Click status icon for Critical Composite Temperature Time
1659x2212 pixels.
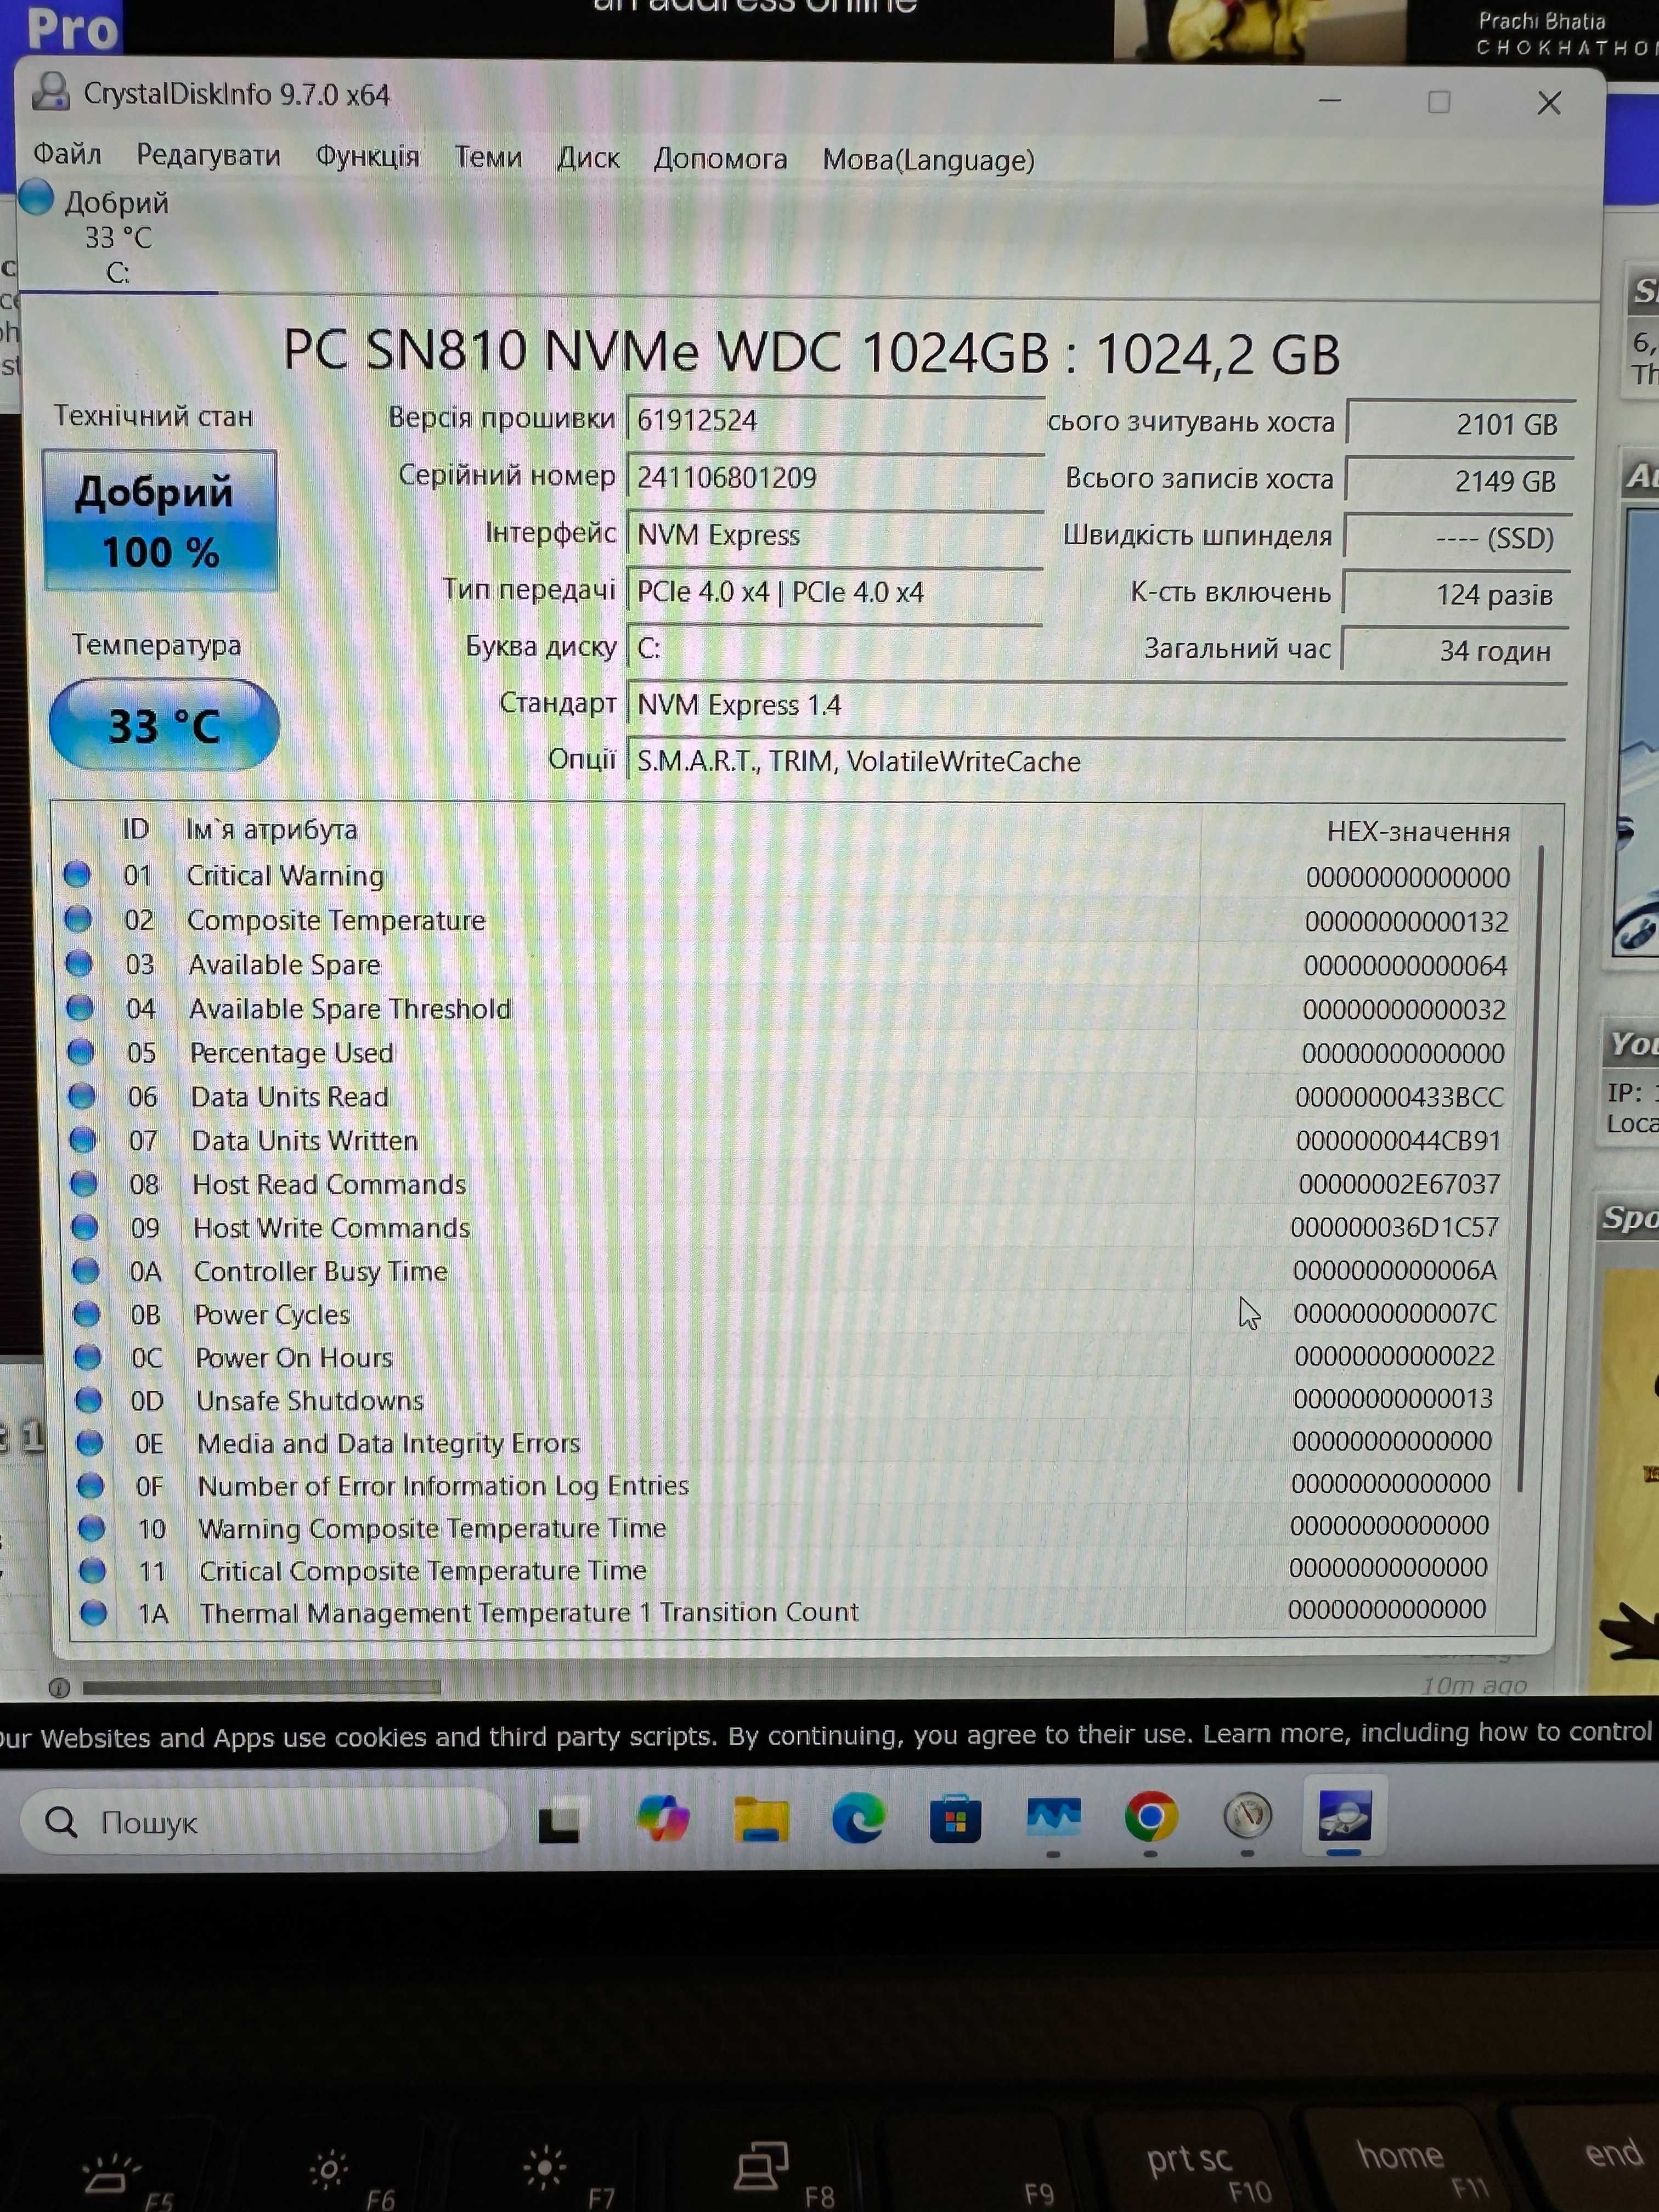tap(93, 1570)
